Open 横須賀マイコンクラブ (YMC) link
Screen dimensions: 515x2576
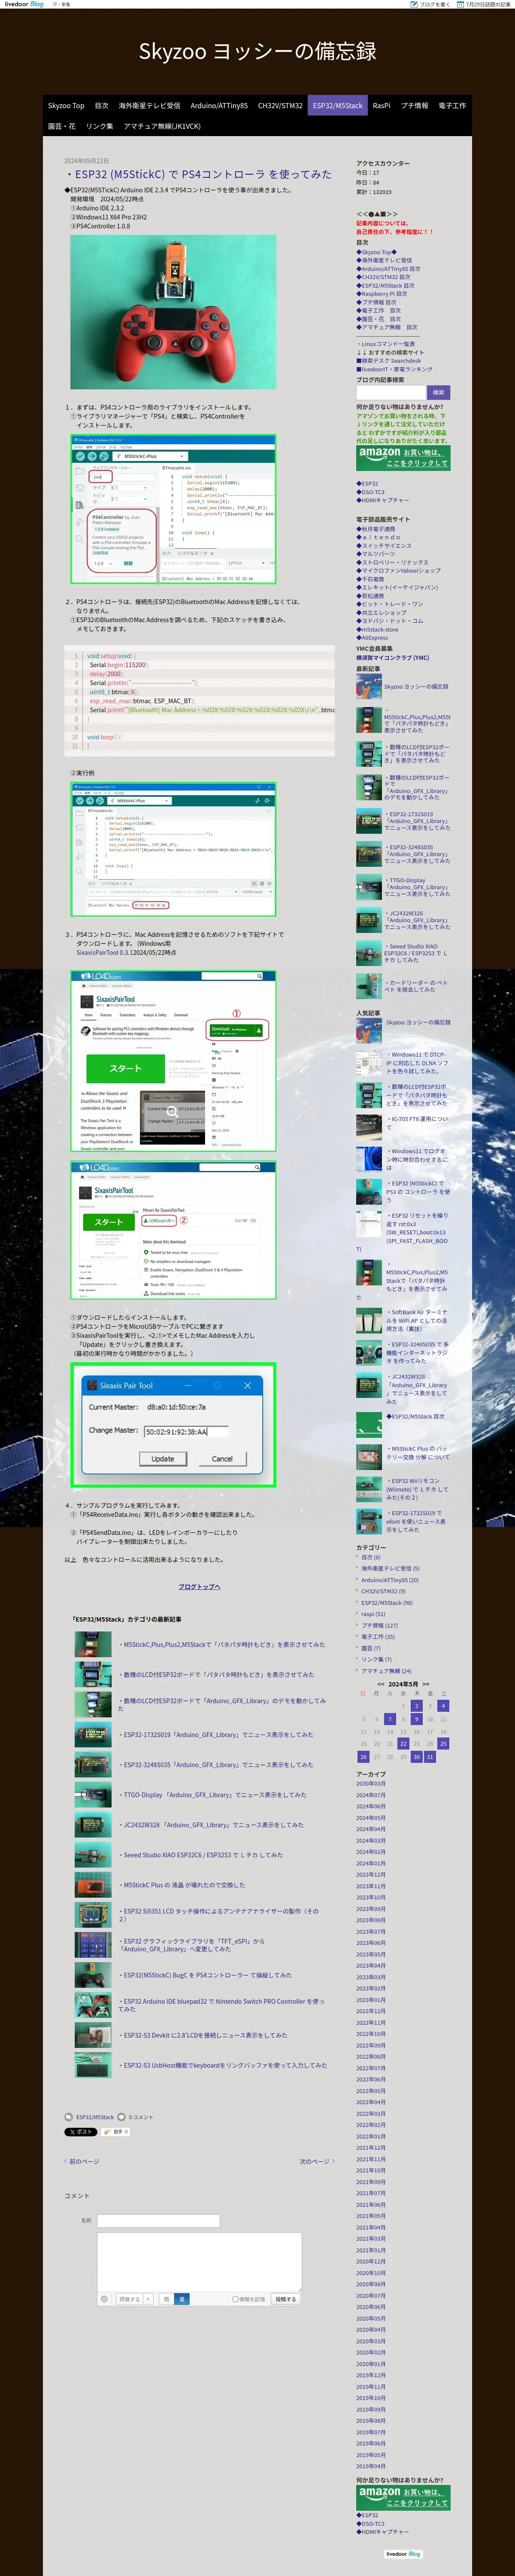point(393,658)
